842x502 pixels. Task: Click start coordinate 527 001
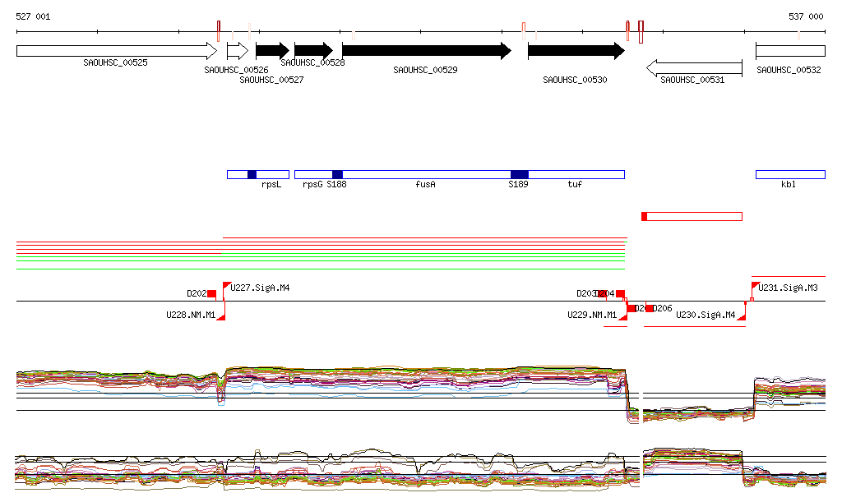tap(33, 16)
